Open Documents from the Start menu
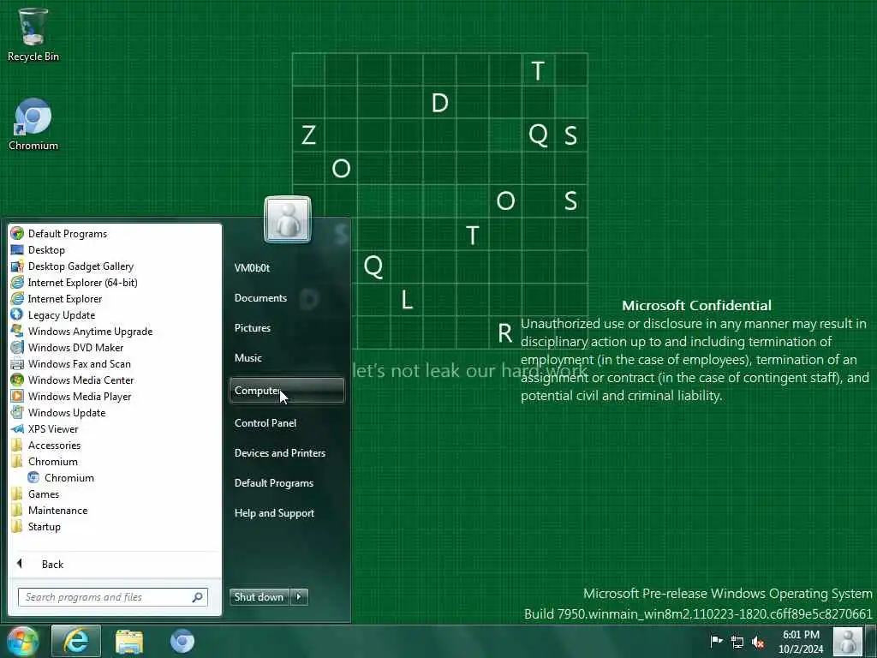877x658 pixels. (x=260, y=297)
